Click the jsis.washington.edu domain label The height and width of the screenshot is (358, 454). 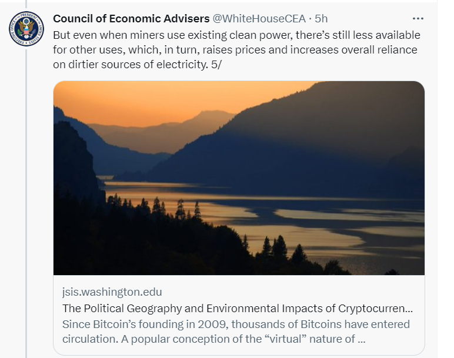pos(112,292)
